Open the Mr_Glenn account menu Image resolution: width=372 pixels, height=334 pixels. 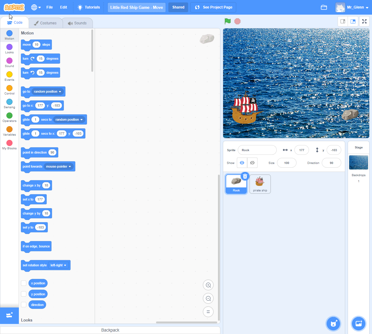[352, 7]
